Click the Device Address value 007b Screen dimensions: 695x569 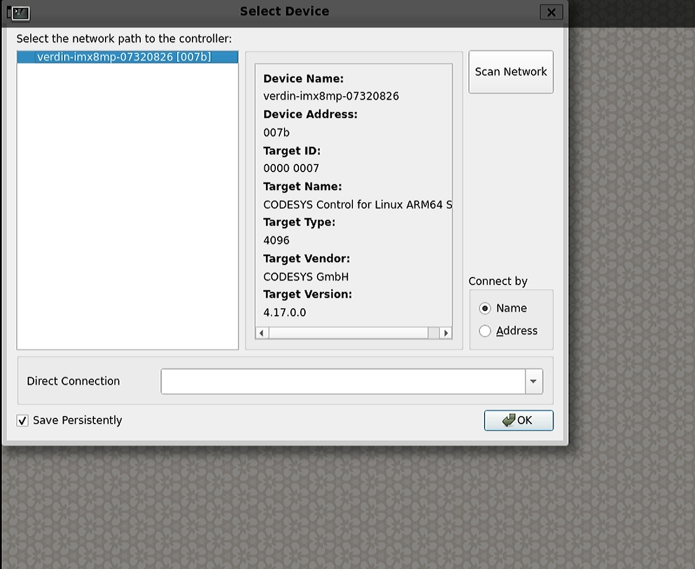(x=276, y=133)
